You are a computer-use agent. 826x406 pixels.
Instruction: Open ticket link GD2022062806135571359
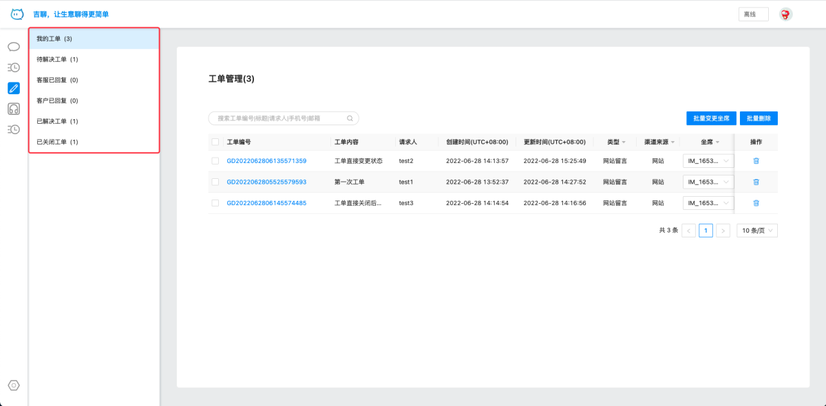tap(266, 161)
